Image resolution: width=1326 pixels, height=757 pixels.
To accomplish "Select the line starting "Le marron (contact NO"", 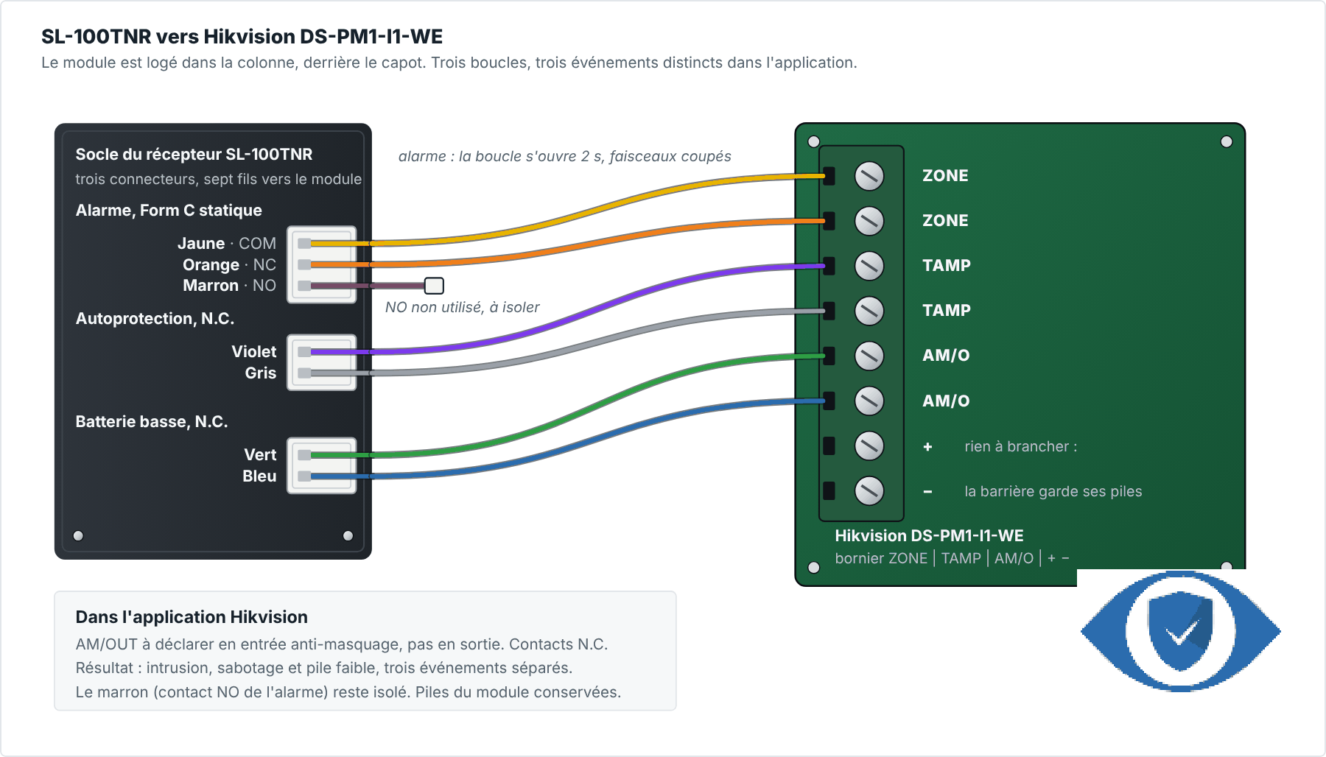I will click(348, 692).
